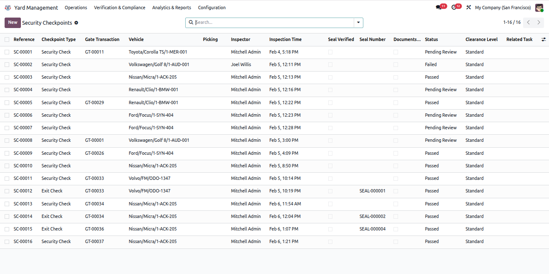Click the gear icon beside Security Checkpoints
Image resolution: width=549 pixels, height=274 pixels.
click(x=76, y=23)
